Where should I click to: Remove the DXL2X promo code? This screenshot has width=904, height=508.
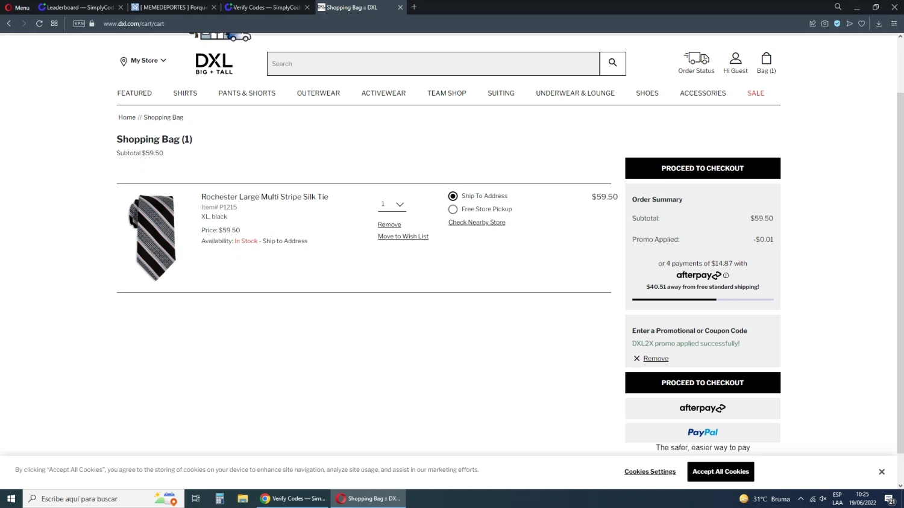point(656,359)
